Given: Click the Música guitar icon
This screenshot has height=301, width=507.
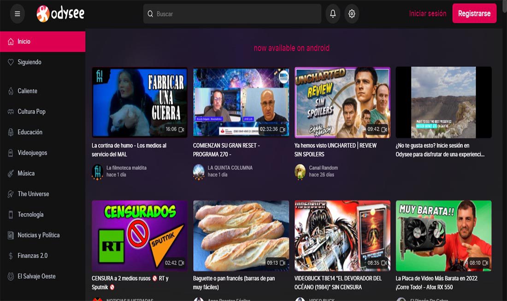Looking at the screenshot, I should click(x=11, y=173).
